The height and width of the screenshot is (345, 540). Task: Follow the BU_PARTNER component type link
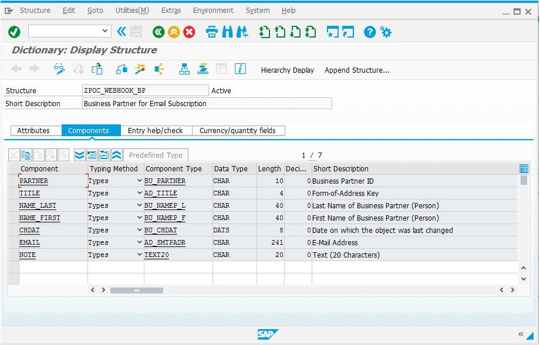coord(165,181)
